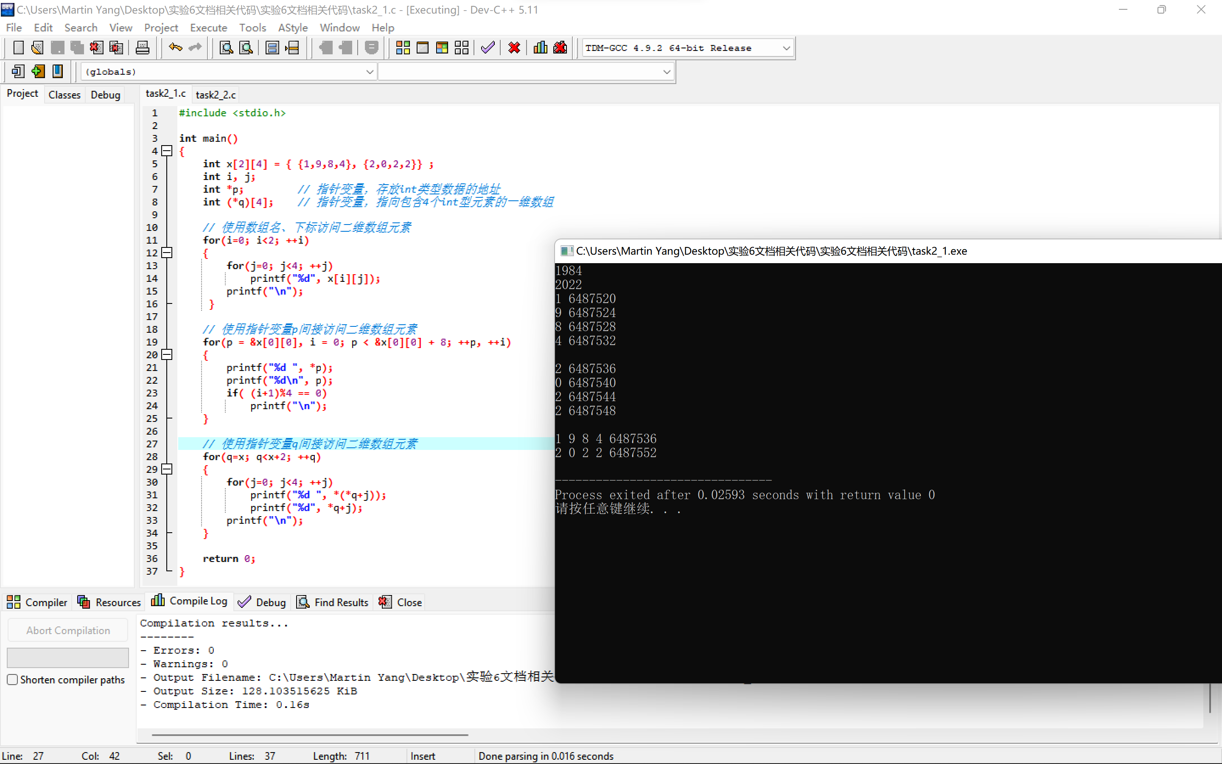The image size is (1222, 764).
Task: Expand the (globals) scope dropdown
Action: [370, 72]
